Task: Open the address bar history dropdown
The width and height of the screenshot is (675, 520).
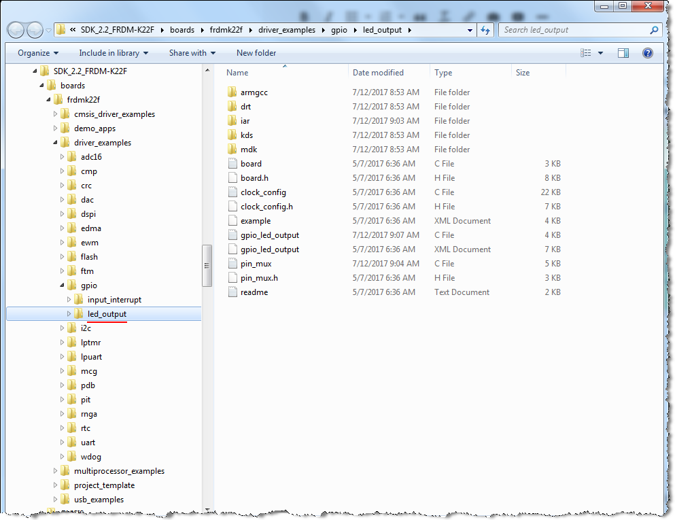Action: point(470,30)
